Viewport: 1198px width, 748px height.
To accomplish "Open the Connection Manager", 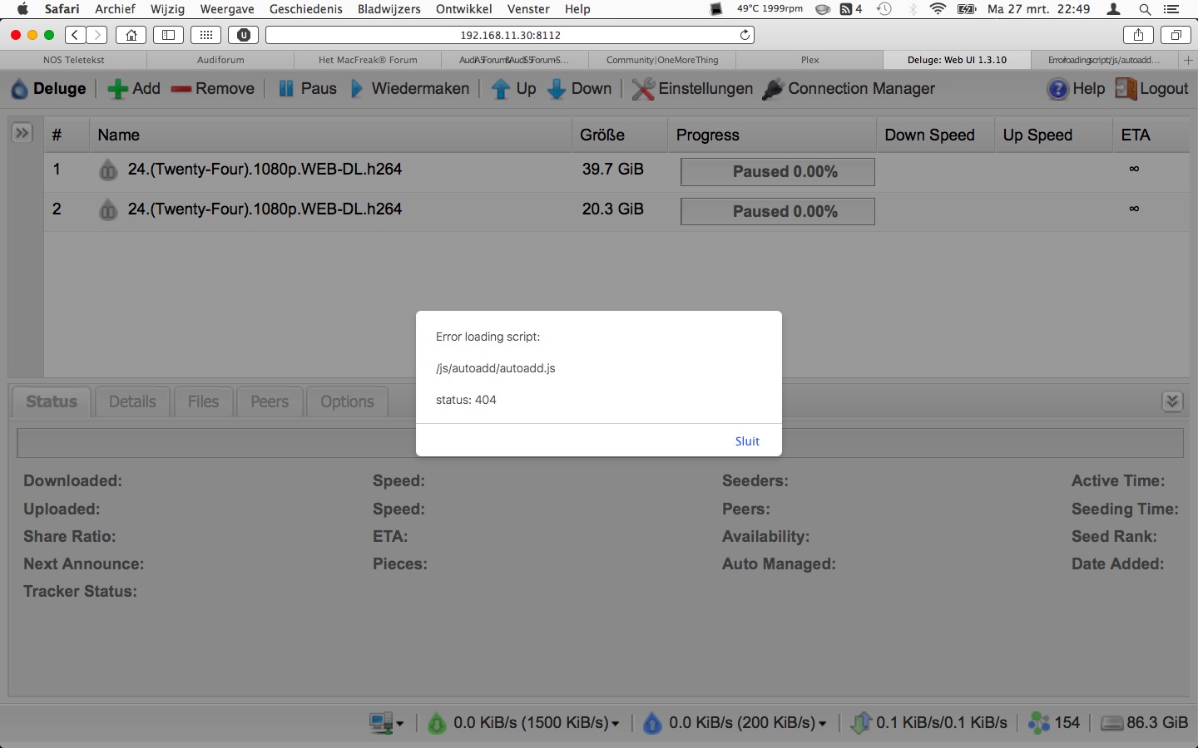I will pos(849,89).
